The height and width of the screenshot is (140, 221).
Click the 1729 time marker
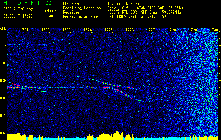pyautogui.click(x=193, y=30)
